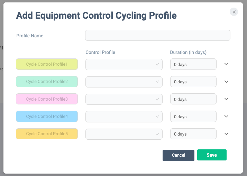Expand chevron beside Cycle Control Profile4 duration
The image size is (247, 176).
click(226, 116)
